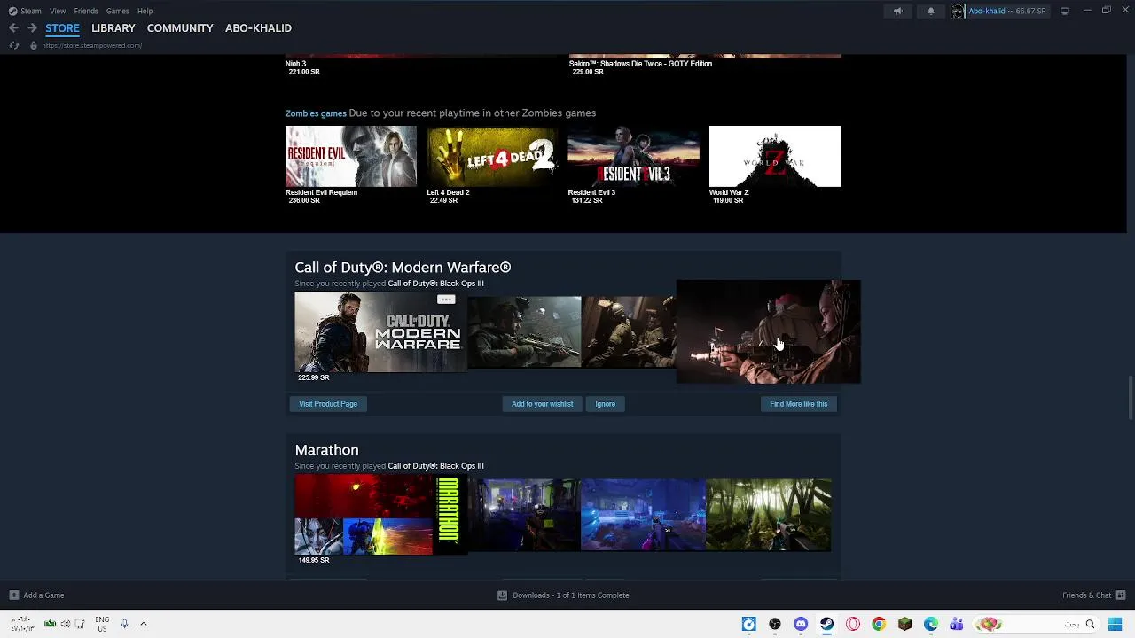
Task: Open the Resident Evil 3 capsule
Action: [x=633, y=157]
